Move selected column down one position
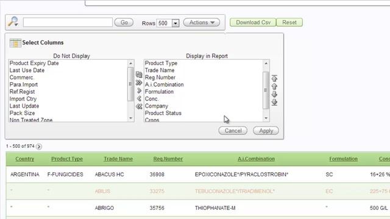The image size is (390, 219). 274,94
